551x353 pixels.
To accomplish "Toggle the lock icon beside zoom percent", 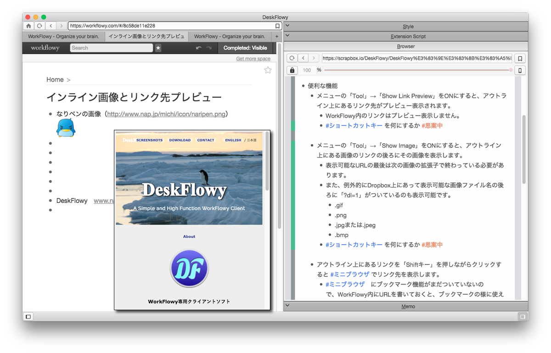I will (292, 70).
